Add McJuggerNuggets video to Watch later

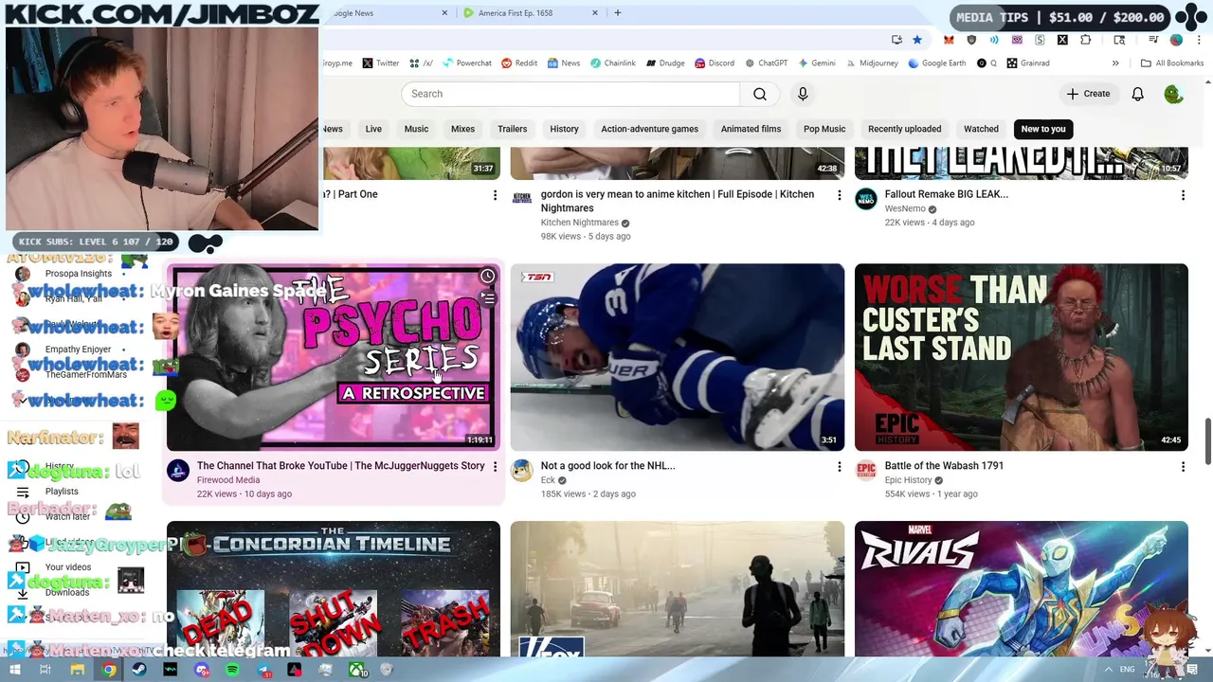pyautogui.click(x=487, y=277)
